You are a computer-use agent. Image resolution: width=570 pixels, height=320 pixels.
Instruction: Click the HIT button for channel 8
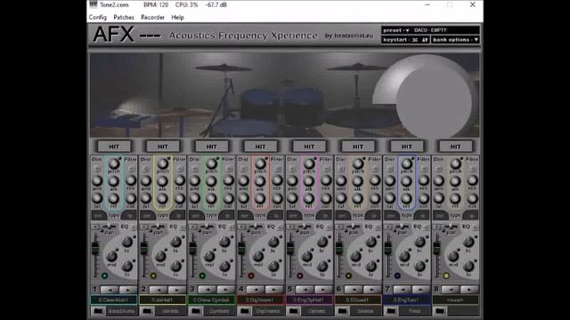tap(455, 147)
